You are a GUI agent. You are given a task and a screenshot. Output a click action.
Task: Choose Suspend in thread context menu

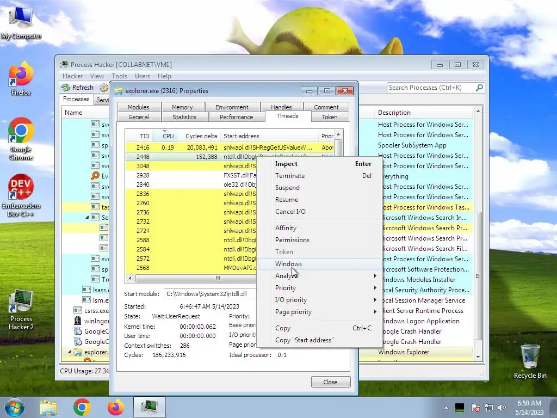point(319,188)
